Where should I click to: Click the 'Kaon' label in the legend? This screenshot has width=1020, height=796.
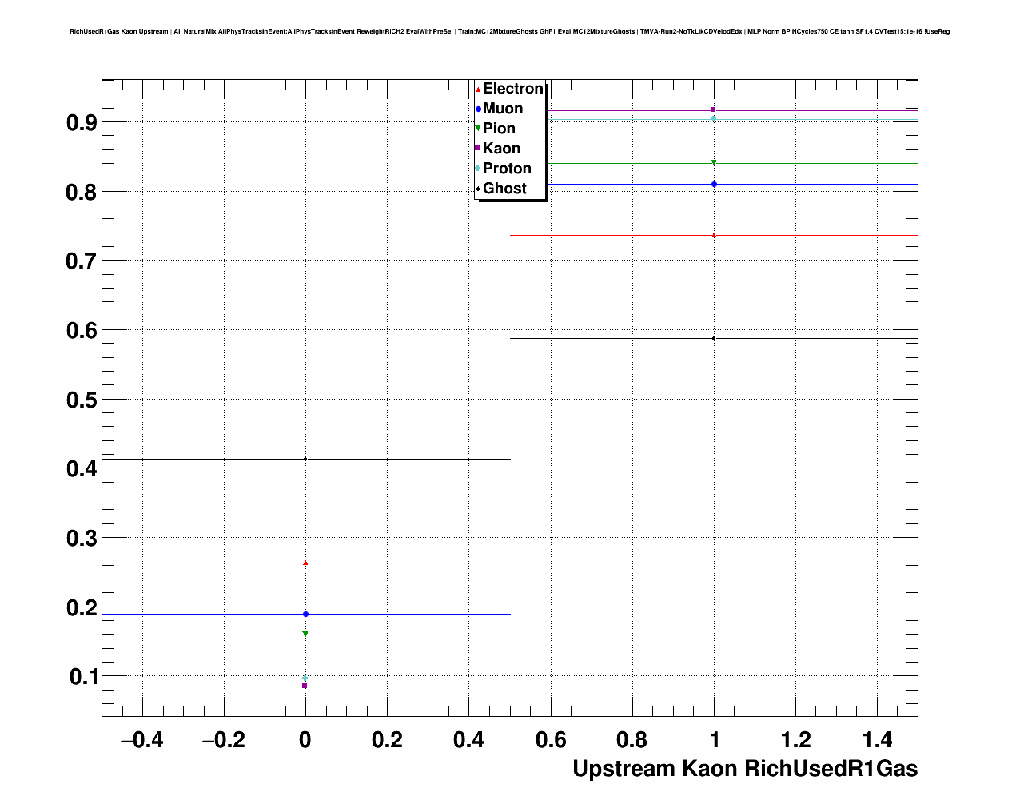[x=501, y=149]
